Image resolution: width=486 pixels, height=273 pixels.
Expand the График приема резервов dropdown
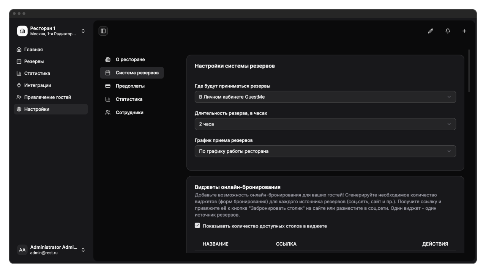pos(325,151)
